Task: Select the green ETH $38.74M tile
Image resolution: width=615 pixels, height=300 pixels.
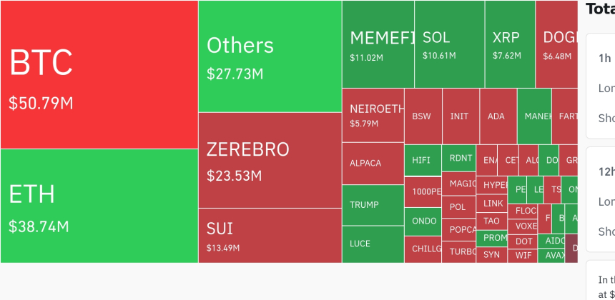Action: tap(99, 206)
